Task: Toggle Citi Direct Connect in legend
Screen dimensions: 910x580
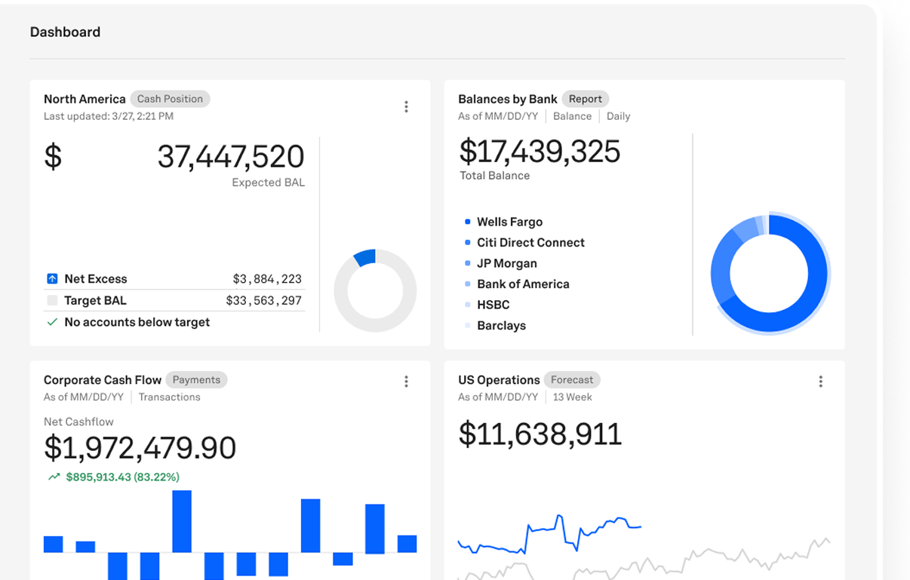Action: tap(530, 243)
